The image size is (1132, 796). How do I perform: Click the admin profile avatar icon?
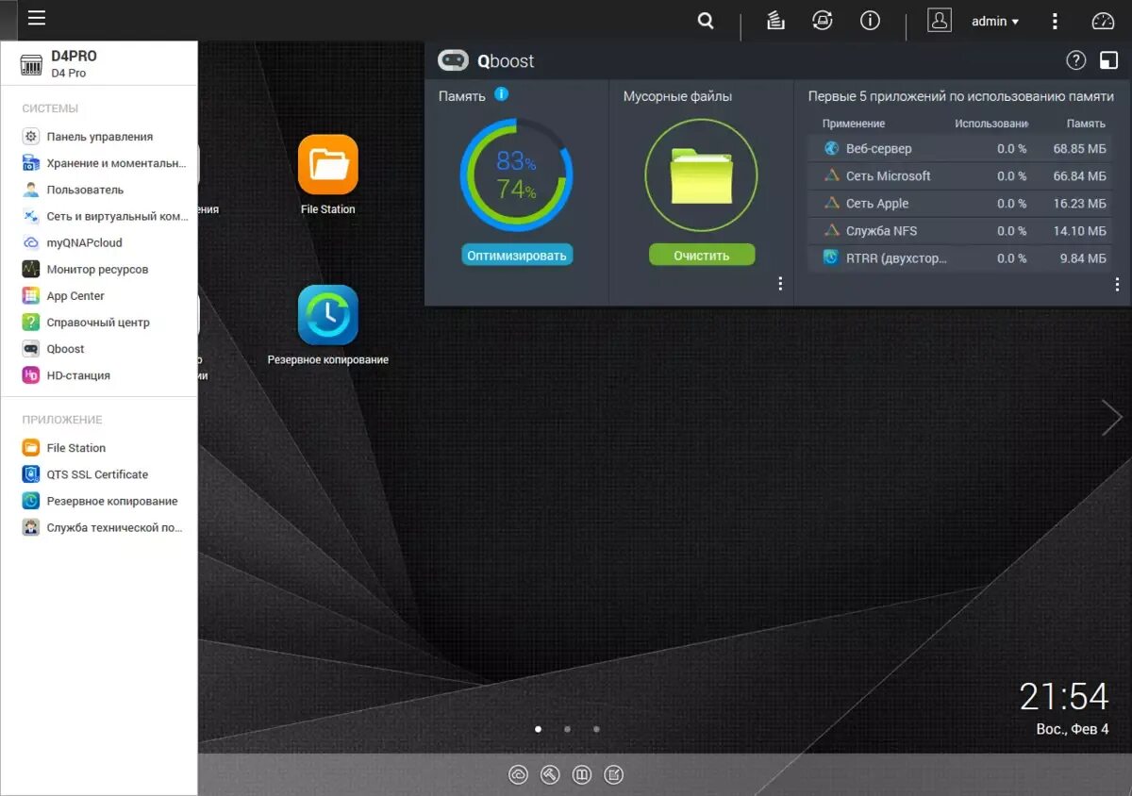click(939, 20)
